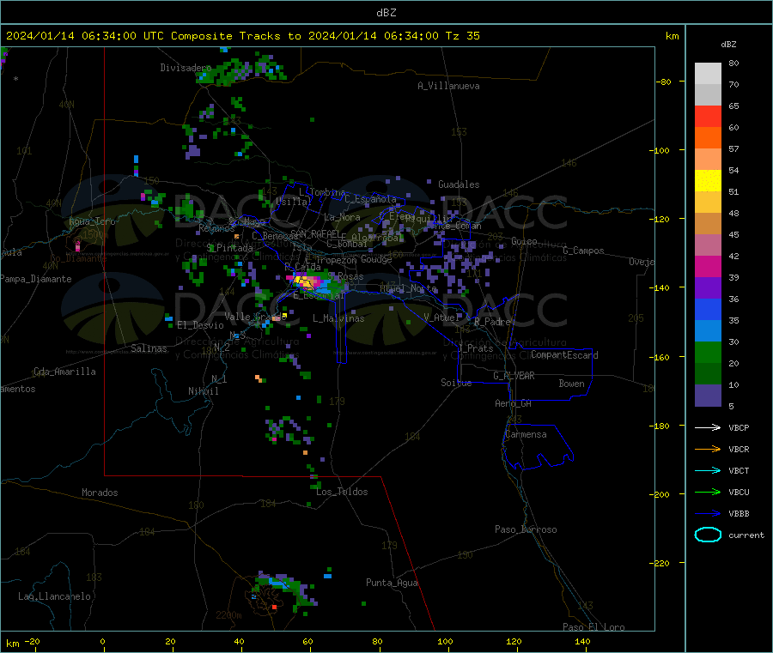Click the 'VBCP' legend text
The height and width of the screenshot is (653, 773).
click(x=739, y=427)
